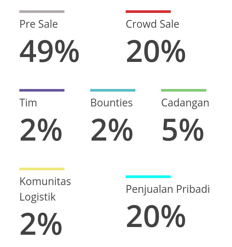Click the gray bar above Pre Sale

click(x=42, y=12)
